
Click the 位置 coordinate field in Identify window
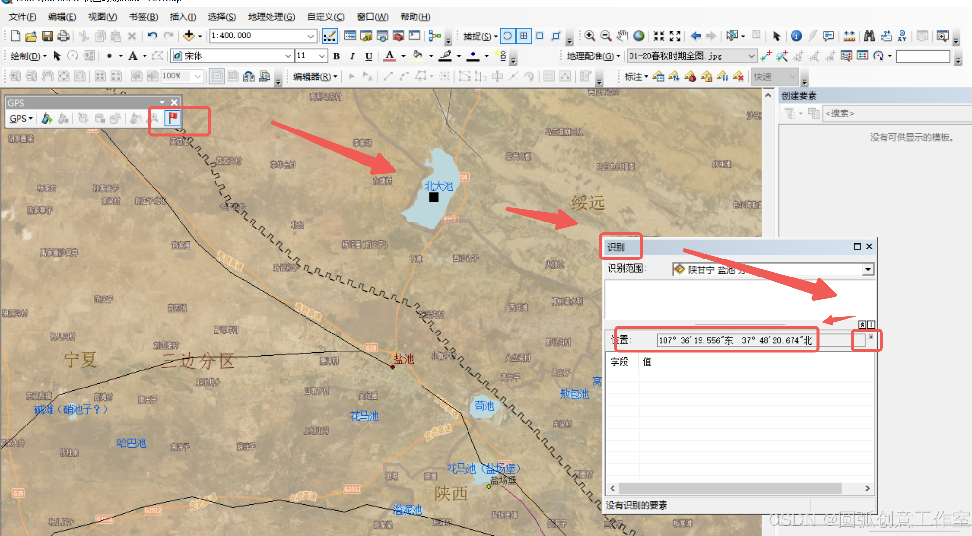[736, 340]
